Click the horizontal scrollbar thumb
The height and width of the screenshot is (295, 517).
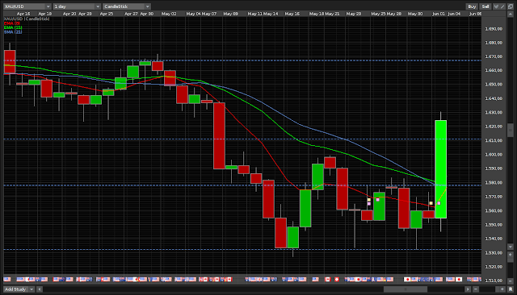(x=406, y=289)
